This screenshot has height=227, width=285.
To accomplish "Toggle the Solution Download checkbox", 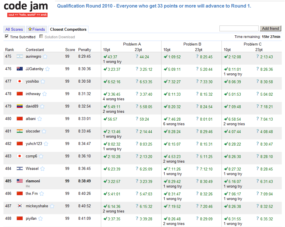I will pyautogui.click(x=41, y=37).
